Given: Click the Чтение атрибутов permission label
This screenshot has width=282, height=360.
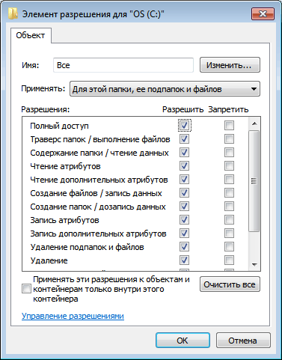Looking at the screenshot, I should (65, 166).
